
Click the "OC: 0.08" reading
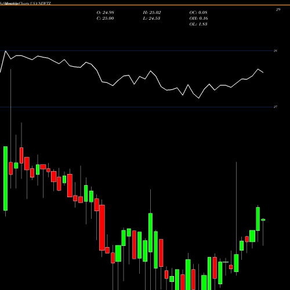point(198,13)
